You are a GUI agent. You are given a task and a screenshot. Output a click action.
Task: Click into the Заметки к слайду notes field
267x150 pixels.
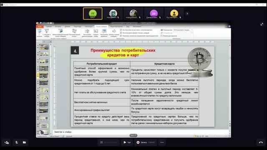pos(141,132)
